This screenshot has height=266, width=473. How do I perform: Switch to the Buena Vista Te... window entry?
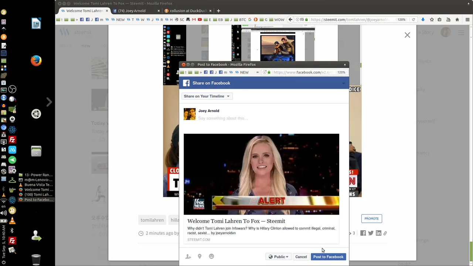tap(36, 185)
